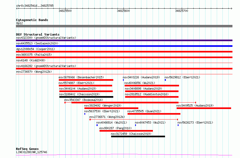
Task: Open variant nsv6006656 (Wu2021)
Action: point(140,83)
